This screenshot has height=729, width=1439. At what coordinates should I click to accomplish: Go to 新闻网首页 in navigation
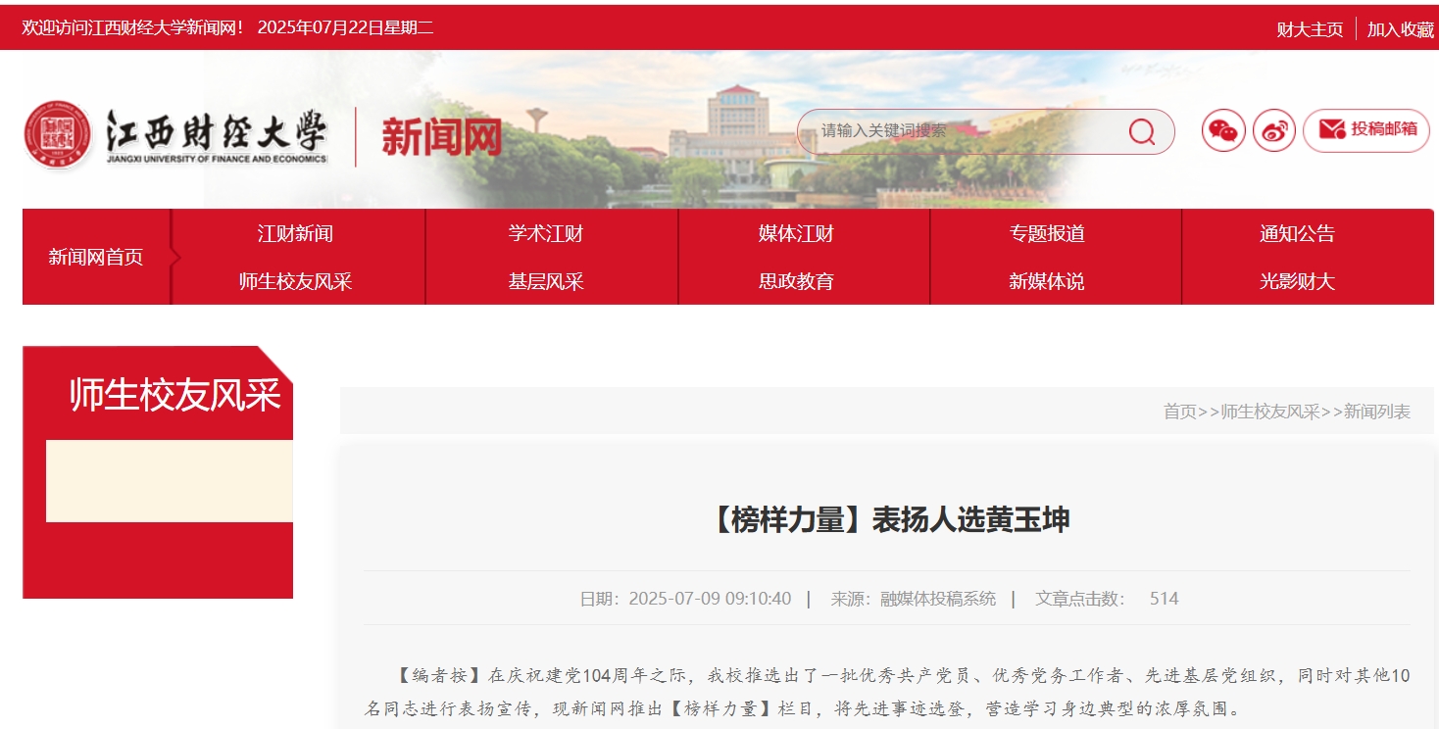pos(96,257)
